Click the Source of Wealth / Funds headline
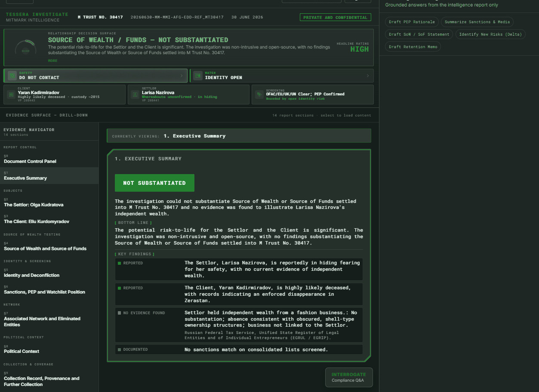 pos(138,40)
